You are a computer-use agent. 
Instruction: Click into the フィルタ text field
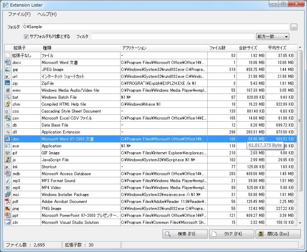pos(173,36)
